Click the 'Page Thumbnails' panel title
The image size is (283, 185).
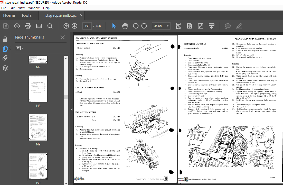[30, 37]
